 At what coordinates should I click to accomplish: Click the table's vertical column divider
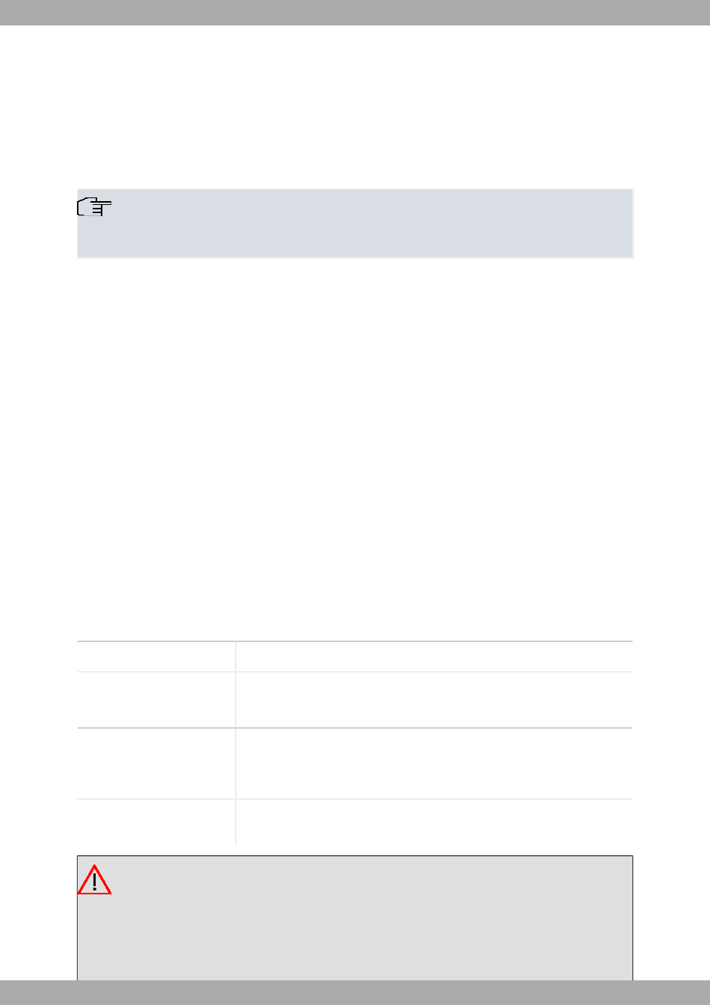pyautogui.click(x=235, y=743)
